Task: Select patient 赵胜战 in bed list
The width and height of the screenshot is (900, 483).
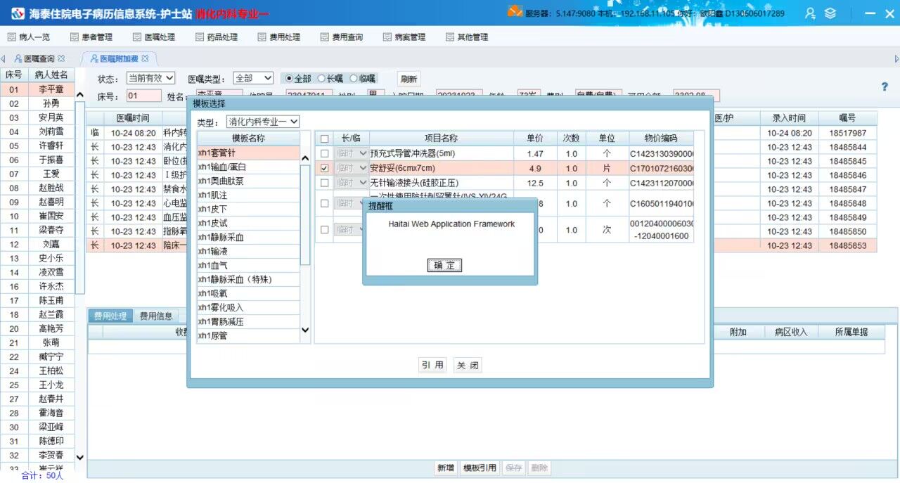Action: click(51, 188)
